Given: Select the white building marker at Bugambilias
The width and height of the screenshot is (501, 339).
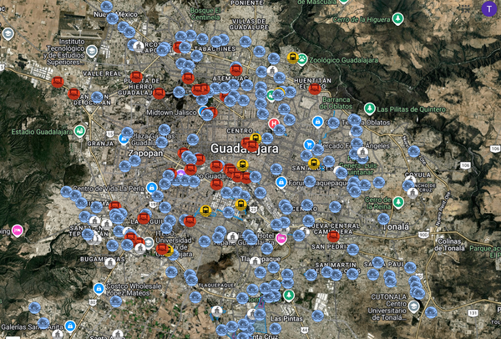Looking at the screenshot, I should click(x=110, y=263).
